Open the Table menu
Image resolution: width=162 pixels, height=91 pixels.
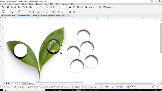[52, 4]
